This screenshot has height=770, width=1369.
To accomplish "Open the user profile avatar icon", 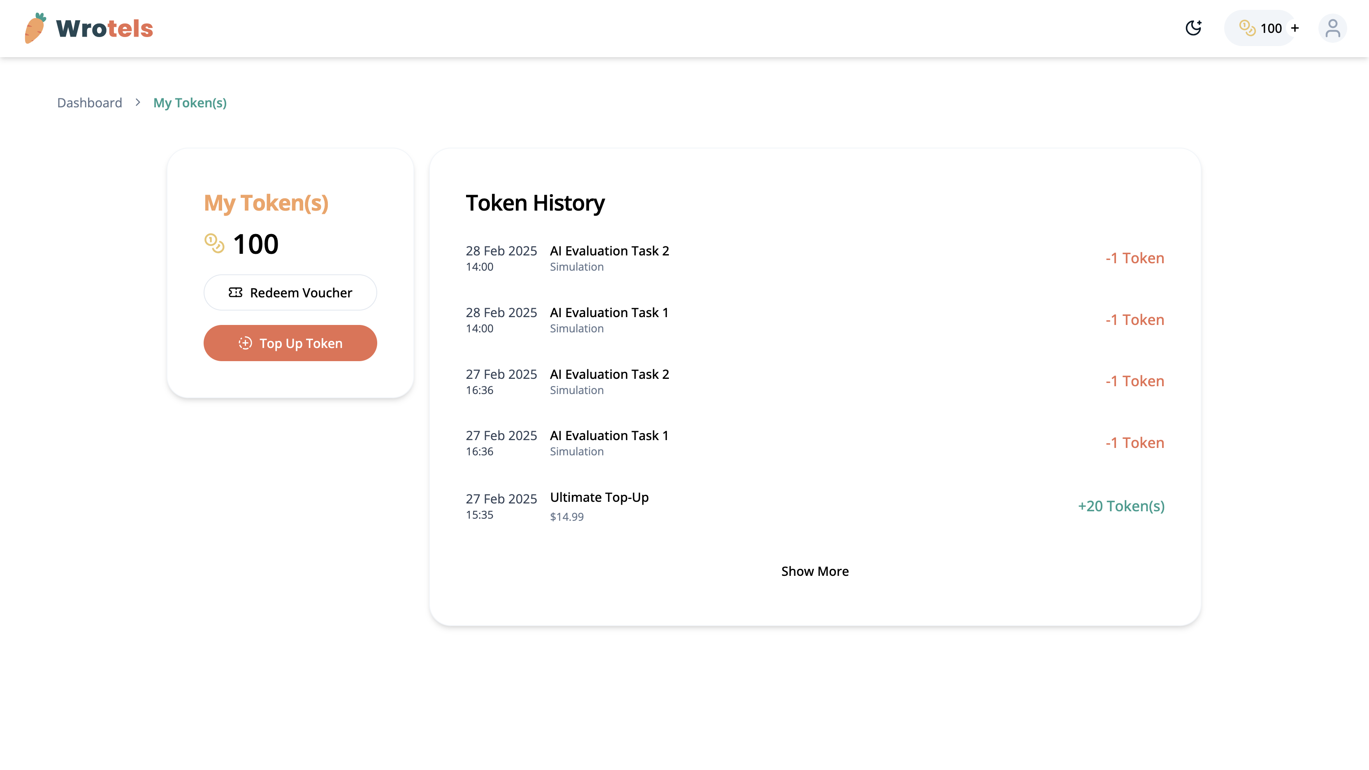I will coord(1332,28).
